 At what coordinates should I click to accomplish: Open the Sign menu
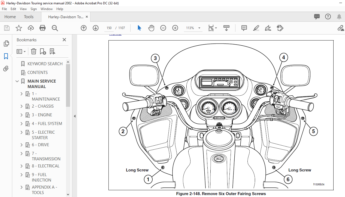[x=34, y=9]
